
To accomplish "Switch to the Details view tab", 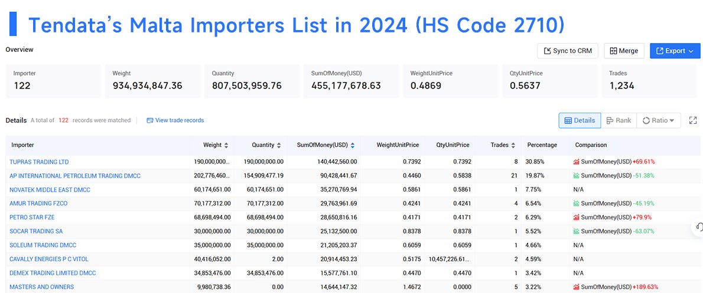I will (x=580, y=120).
